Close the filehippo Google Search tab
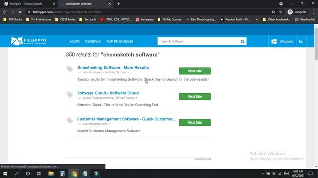Viewport: 318px width, 178px height. [54, 4]
